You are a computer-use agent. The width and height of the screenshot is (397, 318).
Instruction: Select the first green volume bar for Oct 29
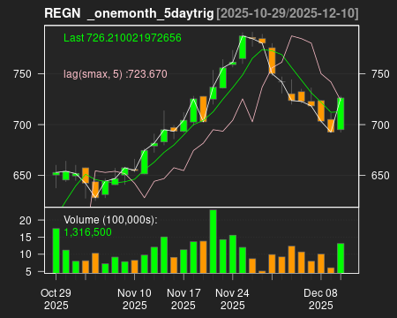pyautogui.click(x=56, y=251)
